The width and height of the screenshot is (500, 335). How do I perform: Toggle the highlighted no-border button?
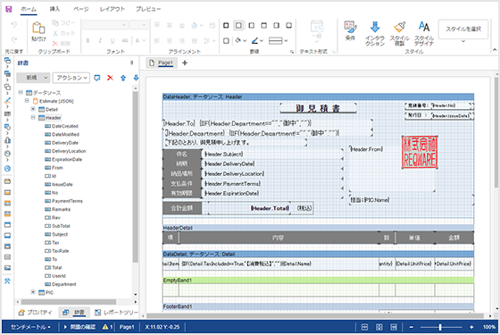coord(238,25)
